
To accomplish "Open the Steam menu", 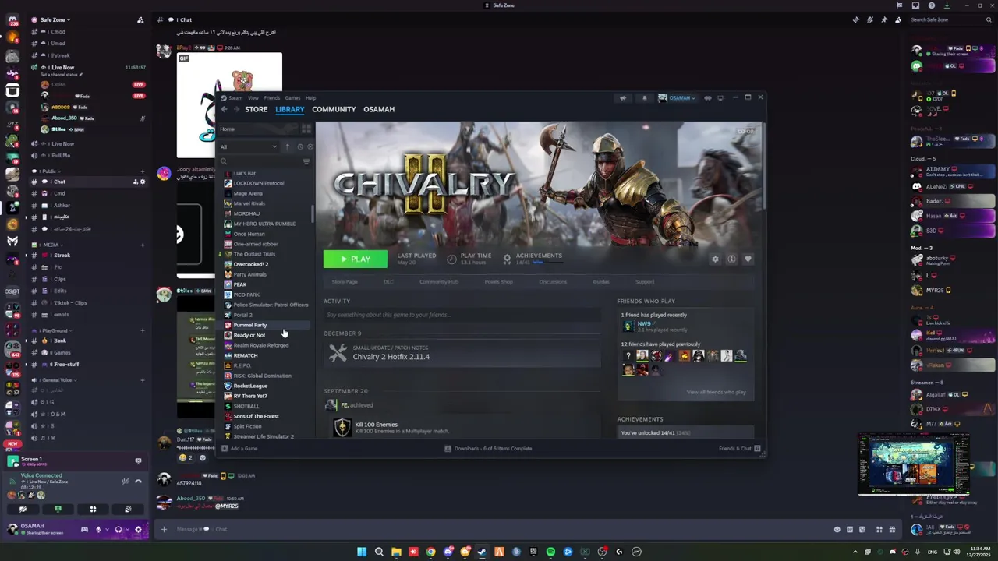I will click(235, 98).
